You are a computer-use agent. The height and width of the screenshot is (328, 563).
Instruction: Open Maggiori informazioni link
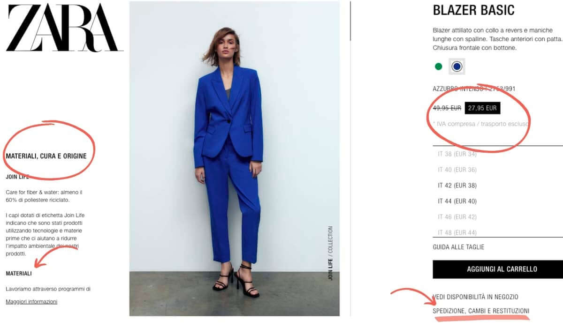point(31,302)
